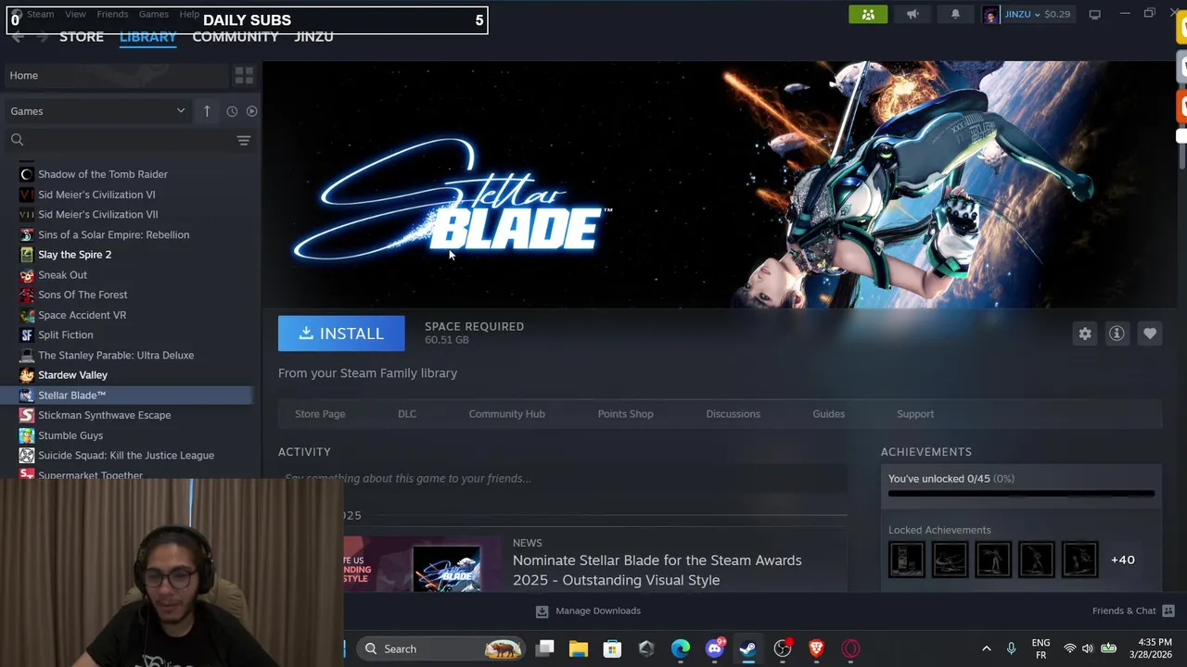Open Microsoft Edge from the taskbar
Viewport: 1187px width, 667px height.
coord(680,648)
